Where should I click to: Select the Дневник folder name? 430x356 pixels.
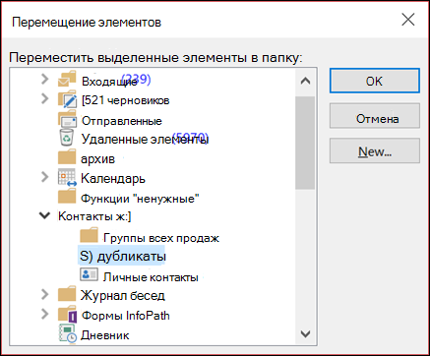105,335
